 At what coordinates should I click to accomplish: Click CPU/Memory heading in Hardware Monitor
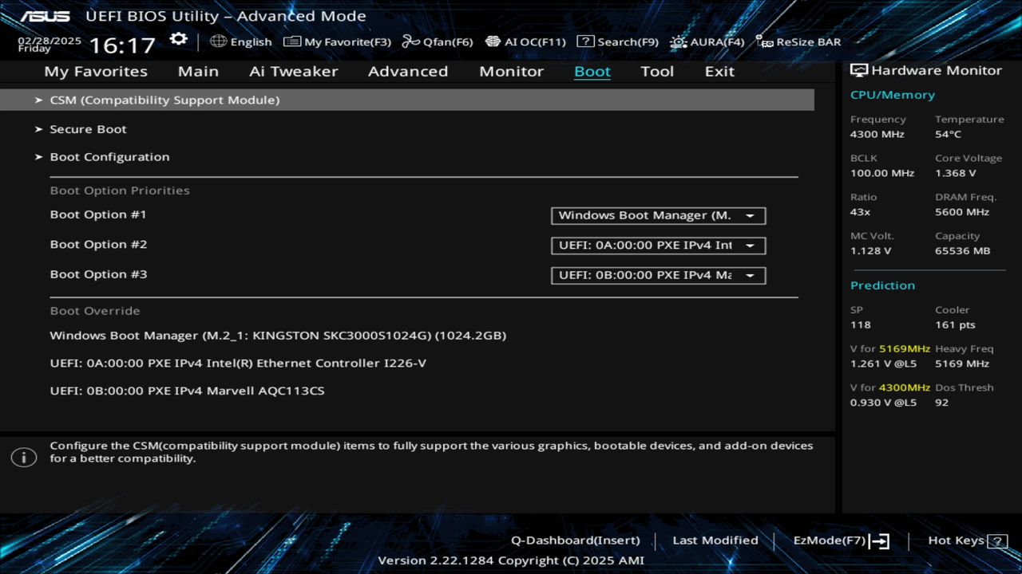[893, 95]
